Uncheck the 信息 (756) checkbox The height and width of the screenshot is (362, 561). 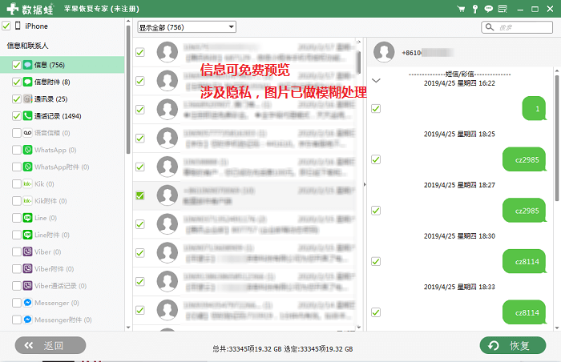[17, 65]
